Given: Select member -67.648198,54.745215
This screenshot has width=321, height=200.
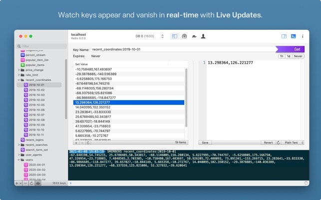Looking at the screenshot, I should tap(129, 84).
